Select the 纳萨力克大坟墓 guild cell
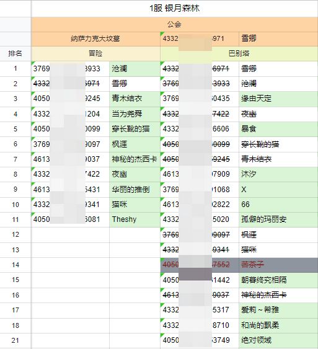The image size is (318, 349). click(x=95, y=39)
